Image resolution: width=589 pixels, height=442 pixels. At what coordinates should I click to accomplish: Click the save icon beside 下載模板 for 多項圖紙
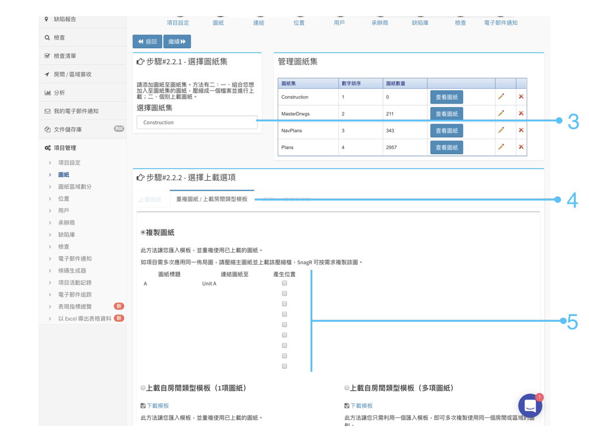pyautogui.click(x=347, y=406)
